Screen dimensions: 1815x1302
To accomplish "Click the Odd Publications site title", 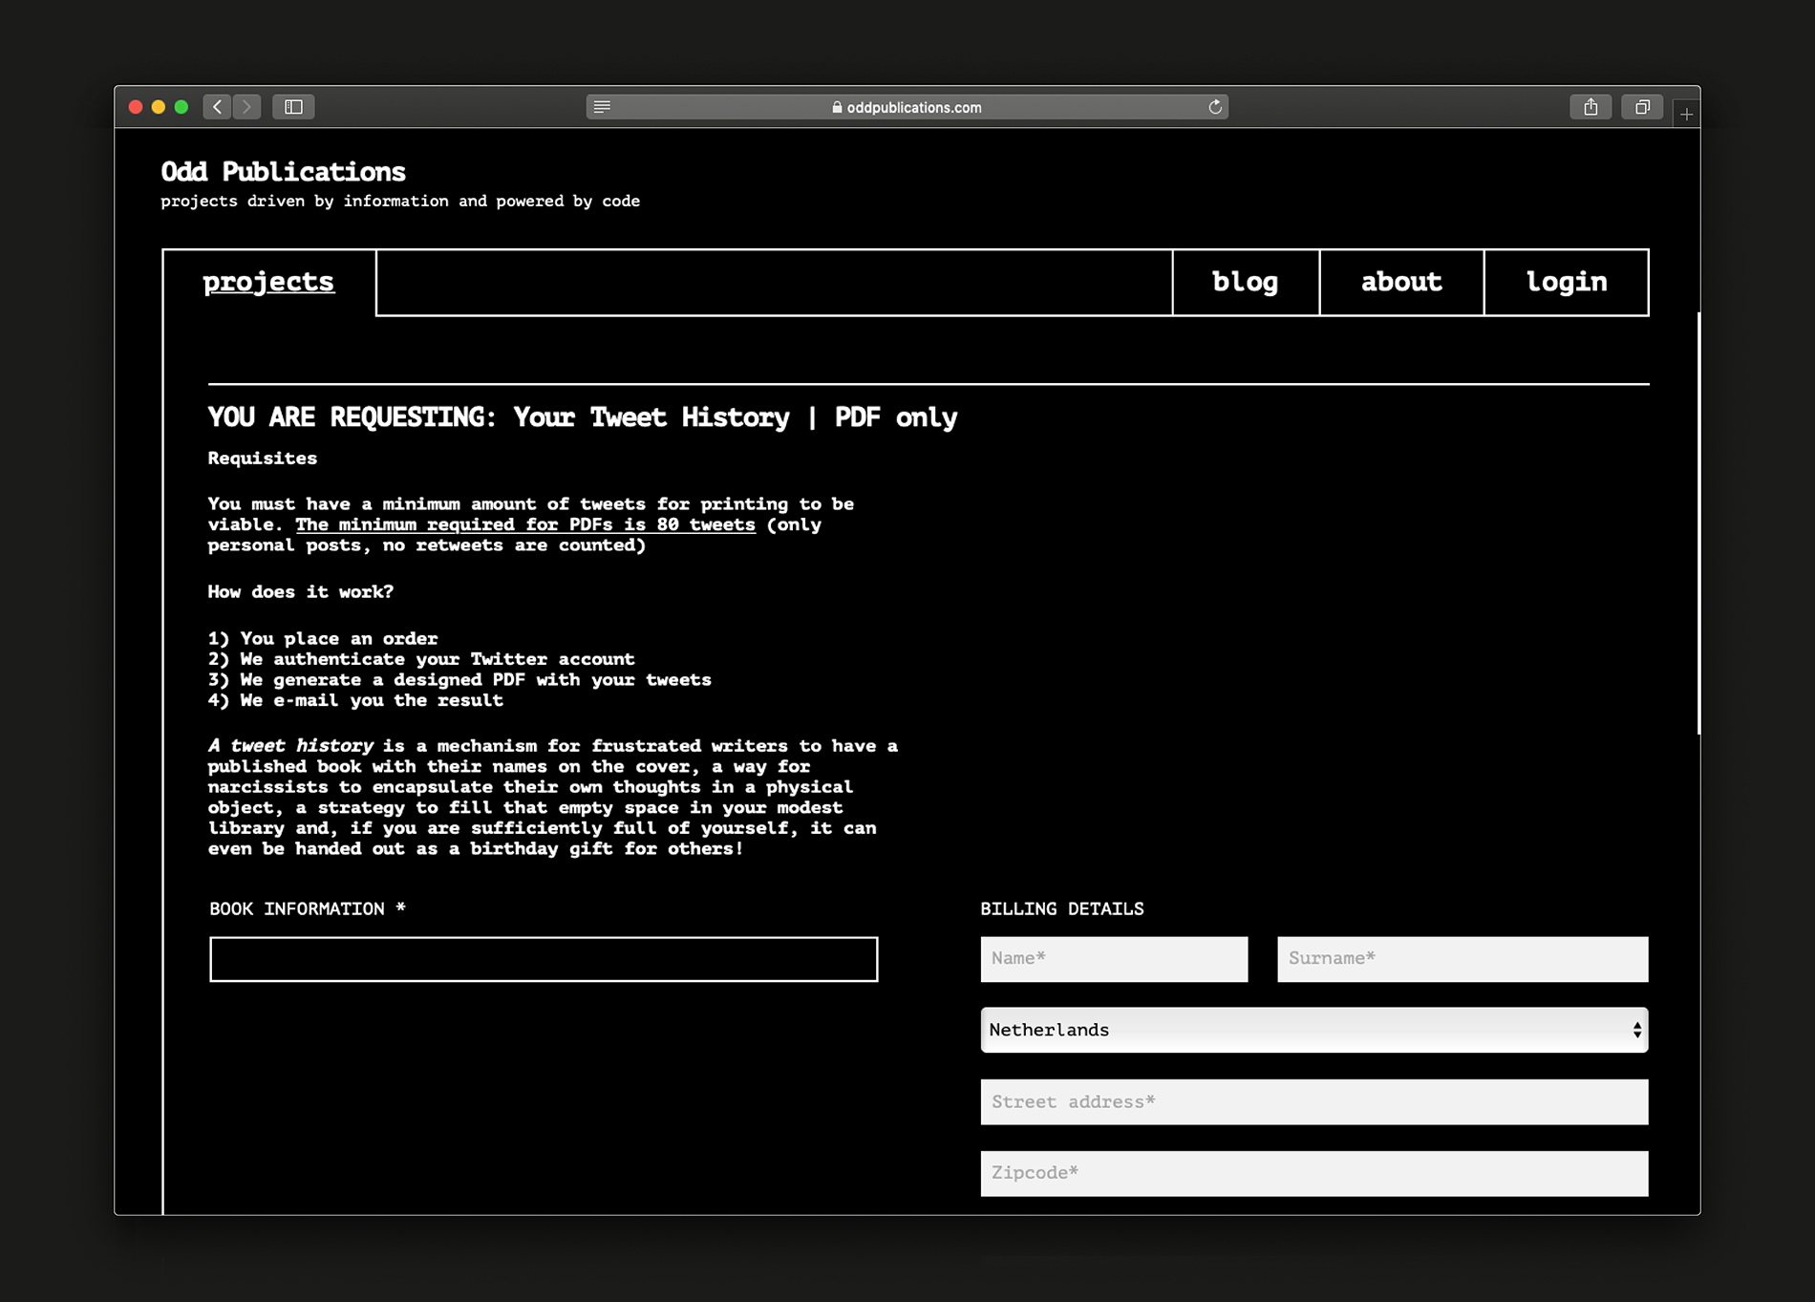I will (283, 172).
